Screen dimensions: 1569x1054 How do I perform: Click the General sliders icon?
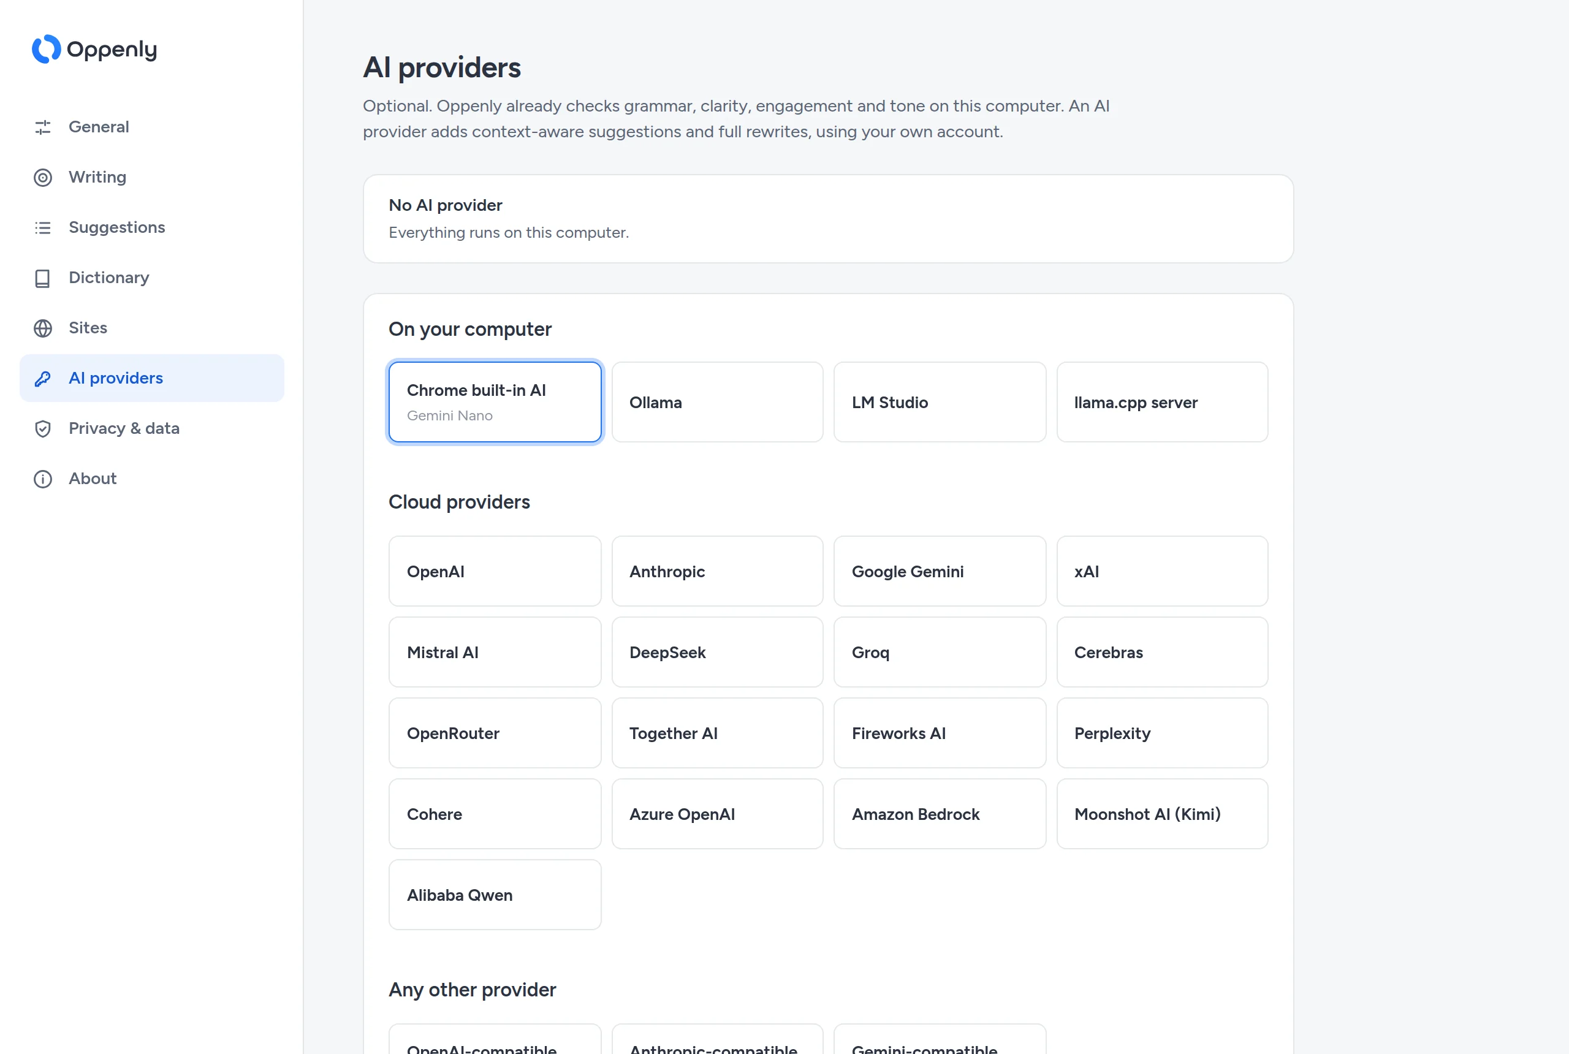click(x=43, y=127)
